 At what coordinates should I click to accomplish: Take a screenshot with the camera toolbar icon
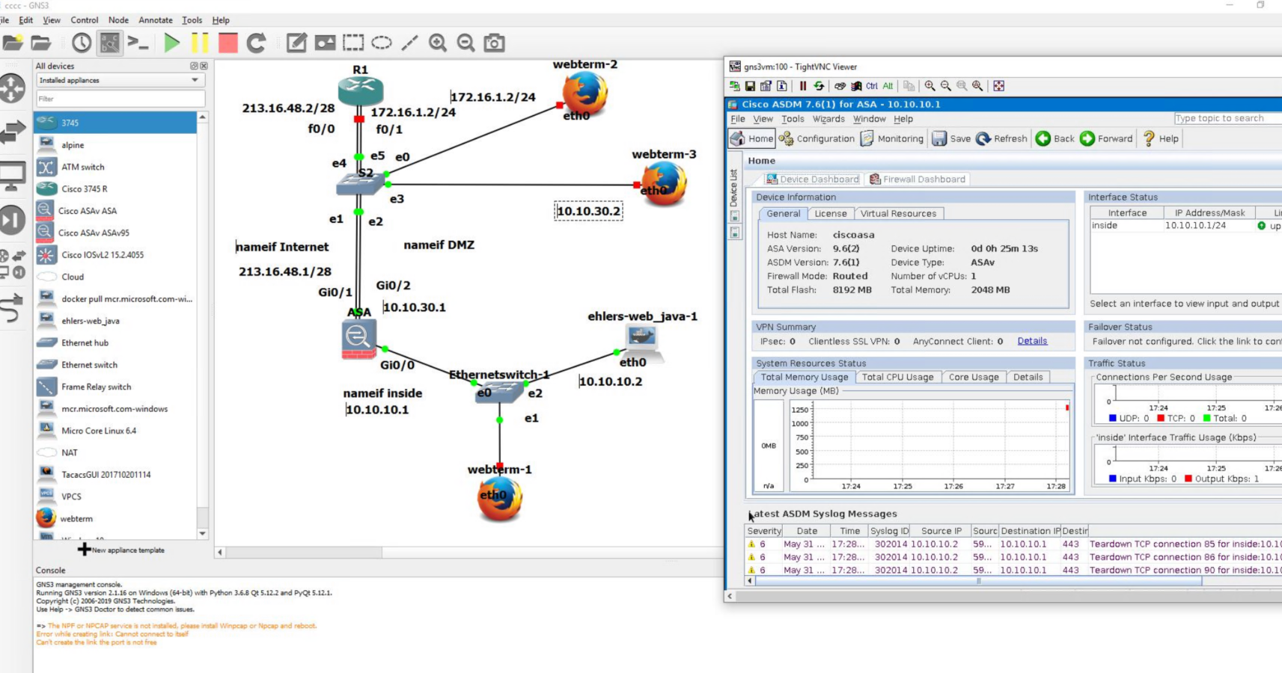494,43
